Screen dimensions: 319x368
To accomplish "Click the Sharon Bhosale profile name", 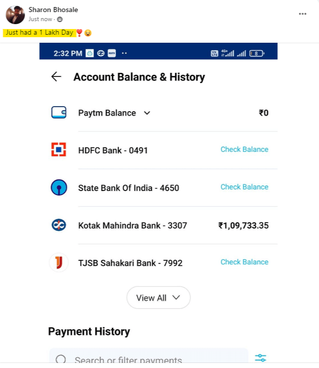I will 53,10.
